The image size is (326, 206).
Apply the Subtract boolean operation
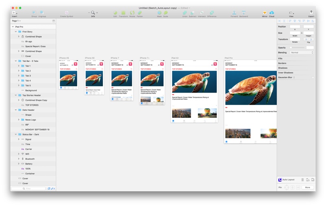[193, 13]
